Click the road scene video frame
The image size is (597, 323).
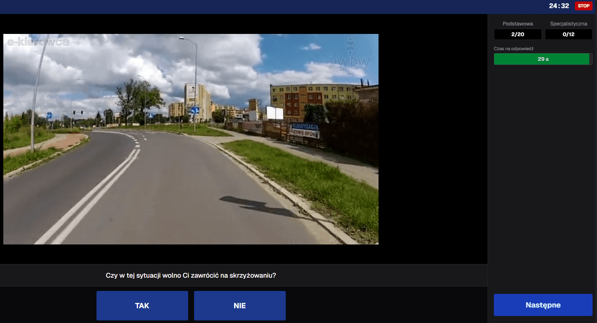click(191, 139)
